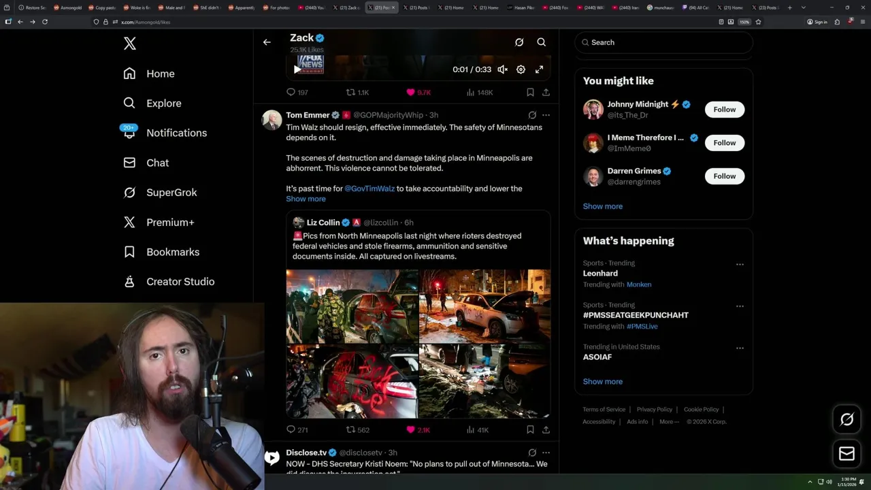Open the bottom-right scattered items photo
The height and width of the screenshot is (490, 871).
[x=484, y=381]
